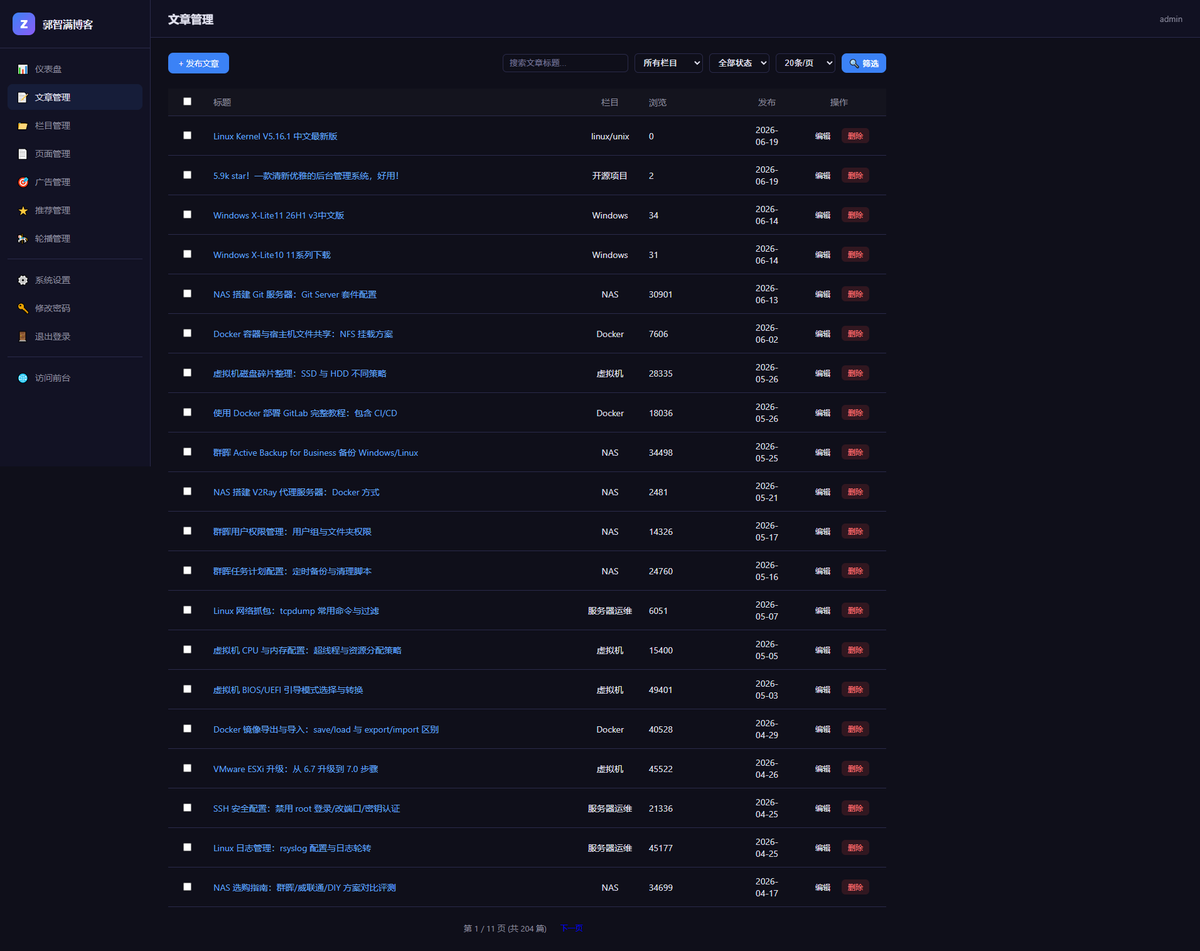The image size is (1200, 951).
Task: Click the 第 1 / 11 页 pagination text
Action: (505, 928)
